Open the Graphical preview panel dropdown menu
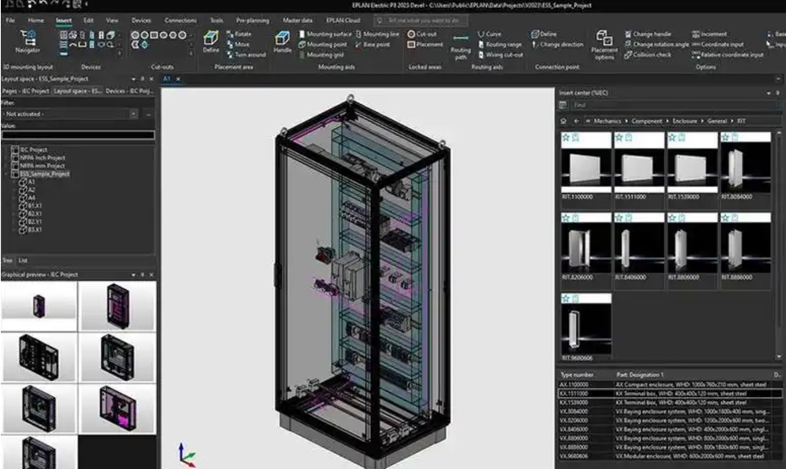 pos(133,275)
